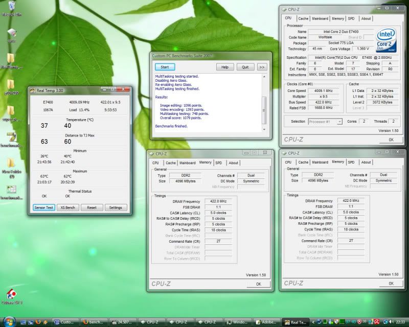The width and height of the screenshot is (409, 327).
Task: Switch to Mainboard tab in top CPU-Z window
Action: coord(320,18)
